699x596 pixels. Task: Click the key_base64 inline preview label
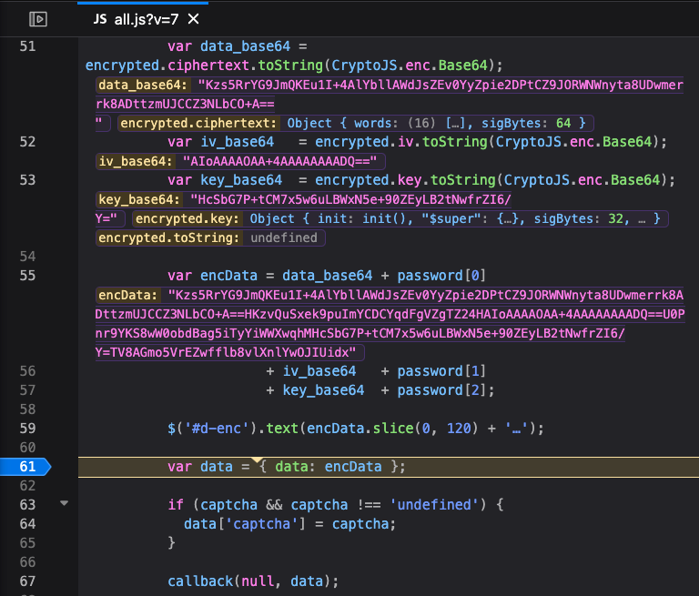coord(138,199)
